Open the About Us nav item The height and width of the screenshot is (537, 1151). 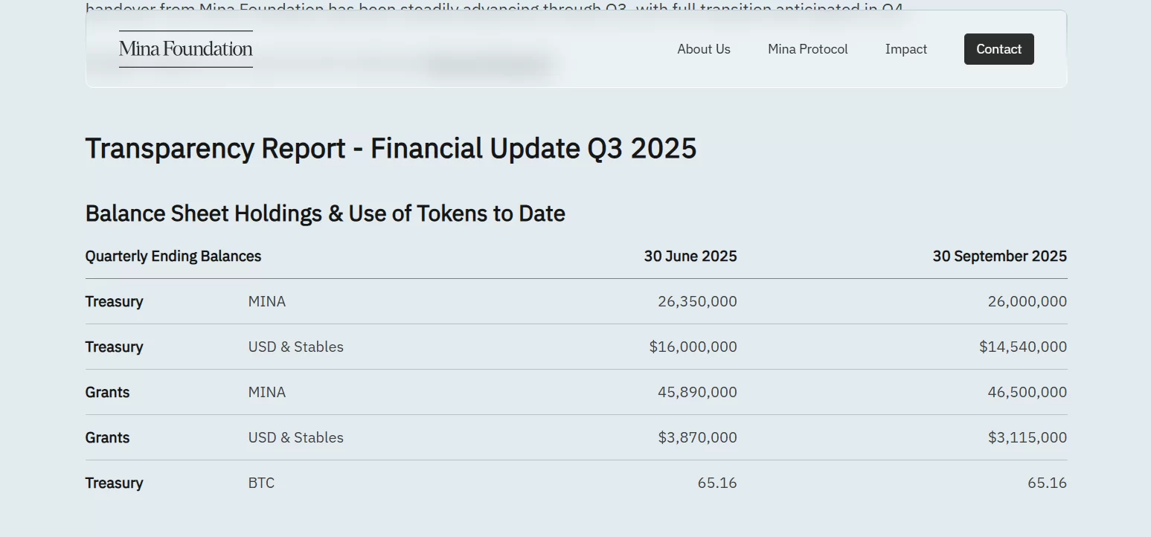703,49
